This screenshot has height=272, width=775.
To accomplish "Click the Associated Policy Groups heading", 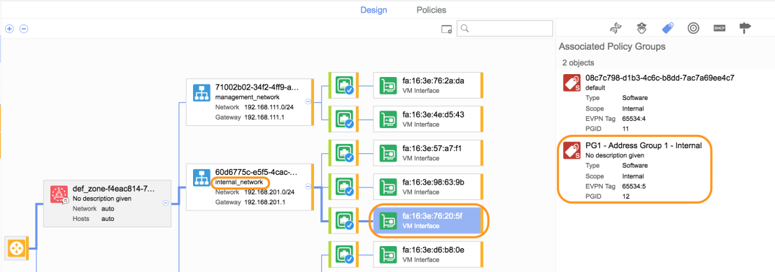I will (612, 46).
